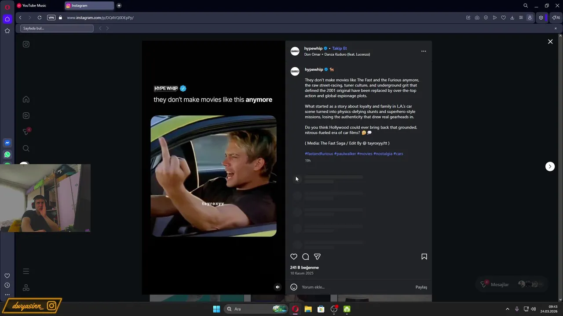Mute or unmute the video

(278, 287)
